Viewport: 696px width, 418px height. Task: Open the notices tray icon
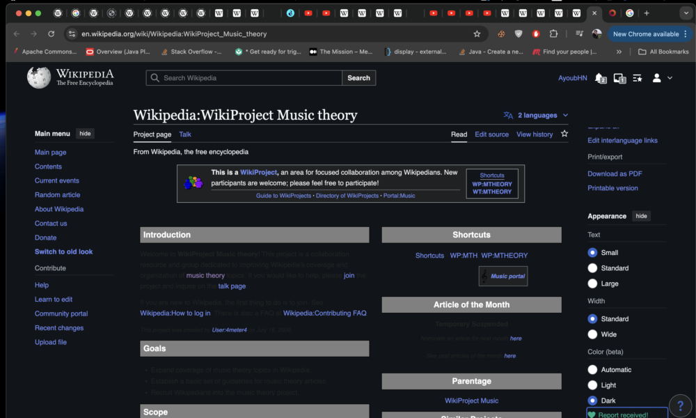pos(619,78)
